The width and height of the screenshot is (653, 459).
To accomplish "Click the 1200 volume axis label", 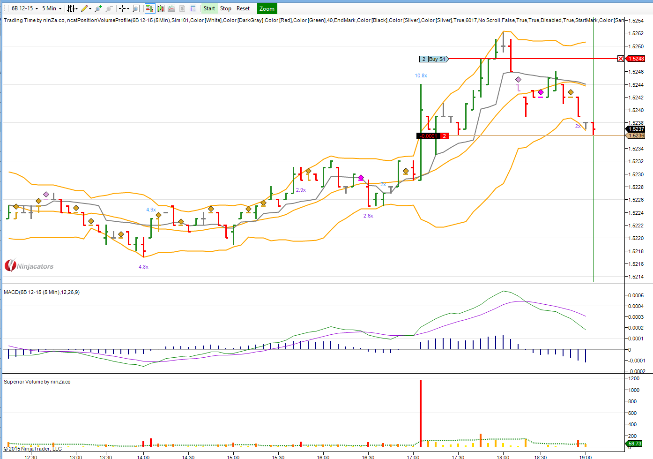I will point(634,378).
